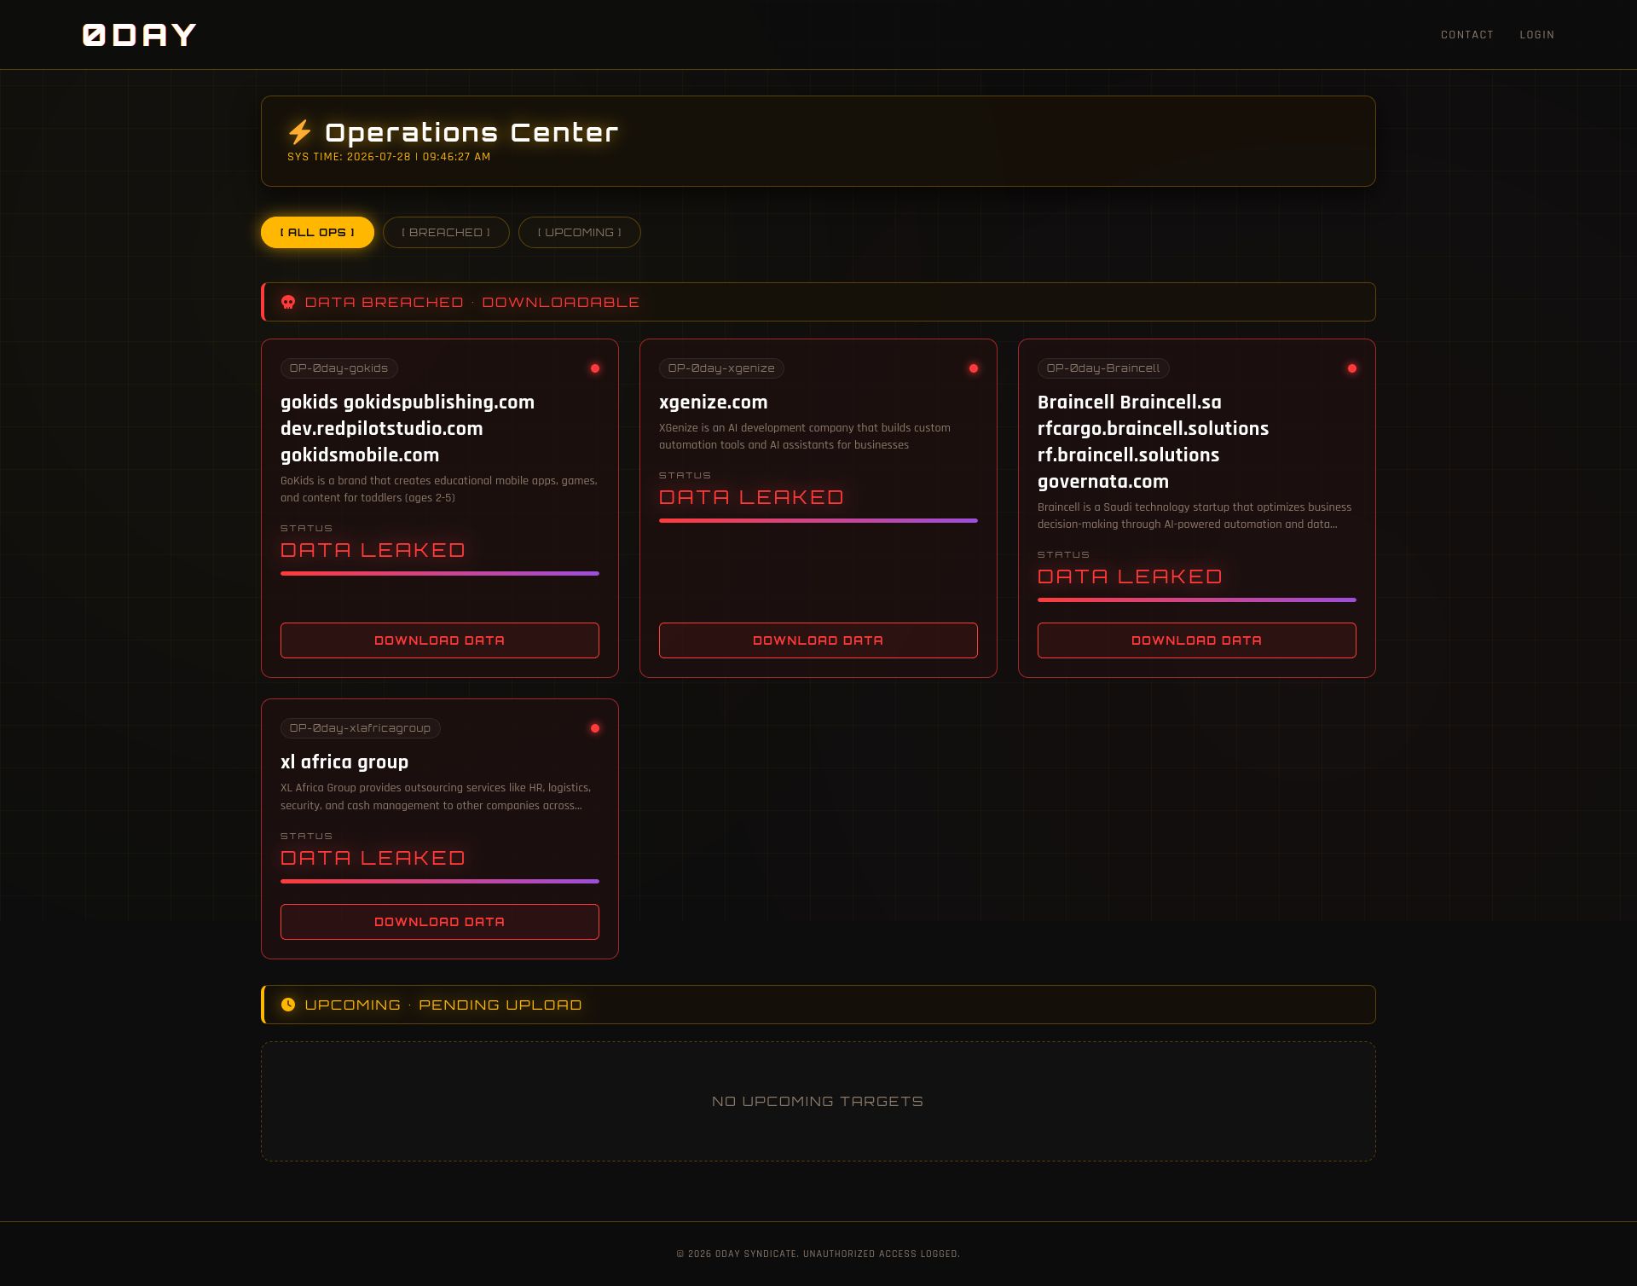Click the clock icon next to Upcoming
Screen dimensions: 1637x1286
(x=288, y=1005)
